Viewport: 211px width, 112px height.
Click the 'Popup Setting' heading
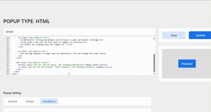pyautogui.click(x=12, y=93)
